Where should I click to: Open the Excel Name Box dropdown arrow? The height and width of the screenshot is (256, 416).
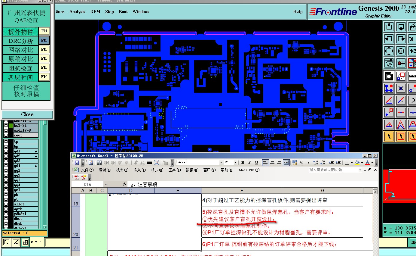(x=106, y=184)
